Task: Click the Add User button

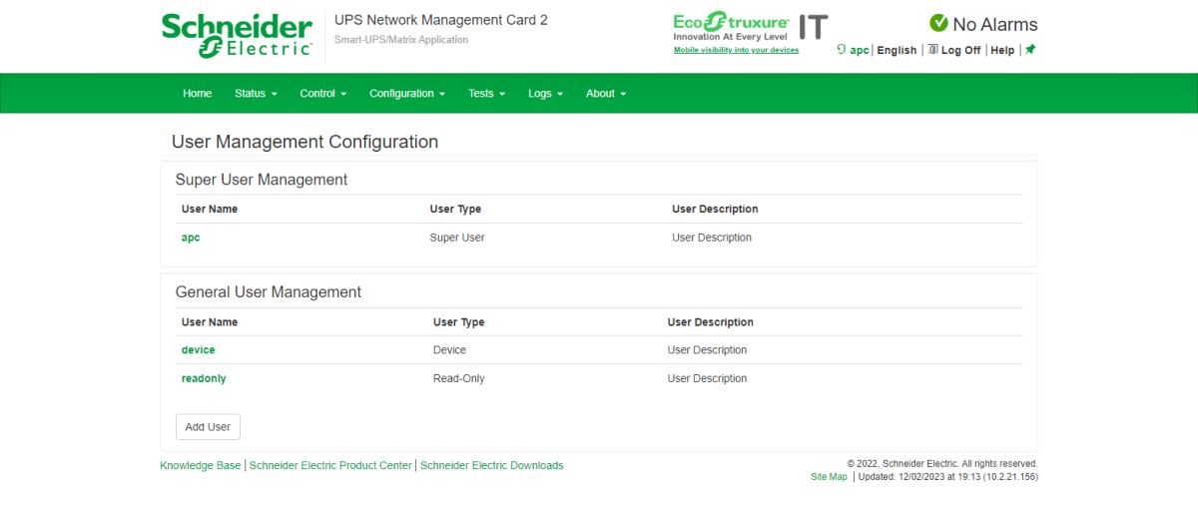Action: click(208, 426)
